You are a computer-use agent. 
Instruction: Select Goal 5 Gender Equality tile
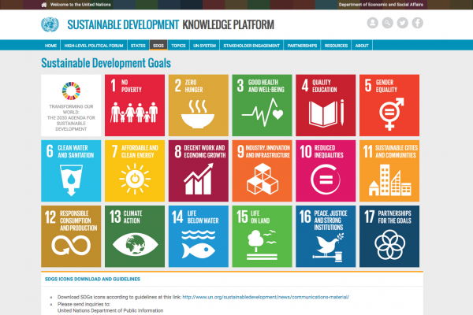[389, 106]
